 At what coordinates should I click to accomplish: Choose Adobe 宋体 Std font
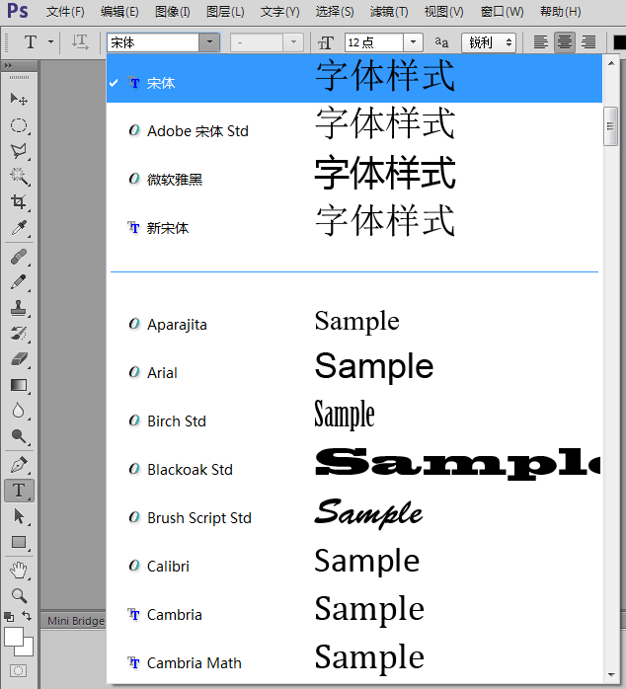pos(354,126)
